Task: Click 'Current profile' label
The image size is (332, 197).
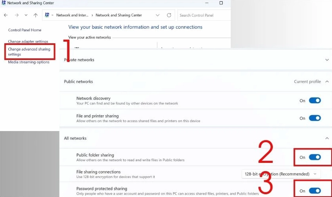Action: click(x=307, y=81)
